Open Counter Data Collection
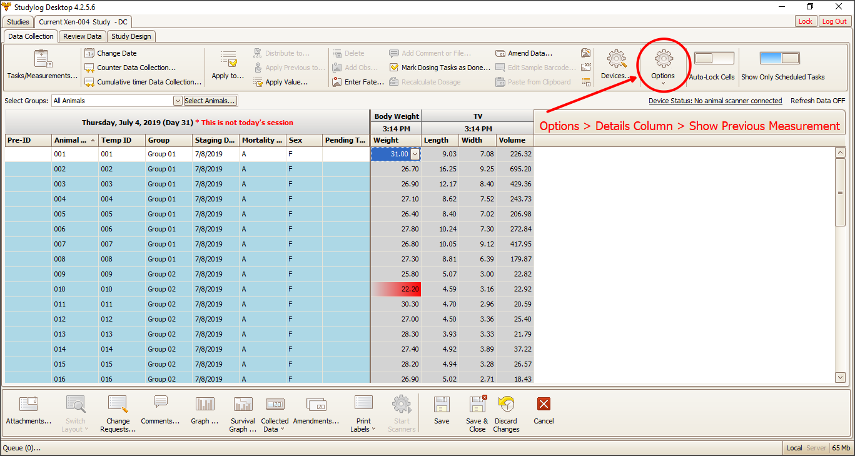The width and height of the screenshot is (855, 456). click(130, 68)
